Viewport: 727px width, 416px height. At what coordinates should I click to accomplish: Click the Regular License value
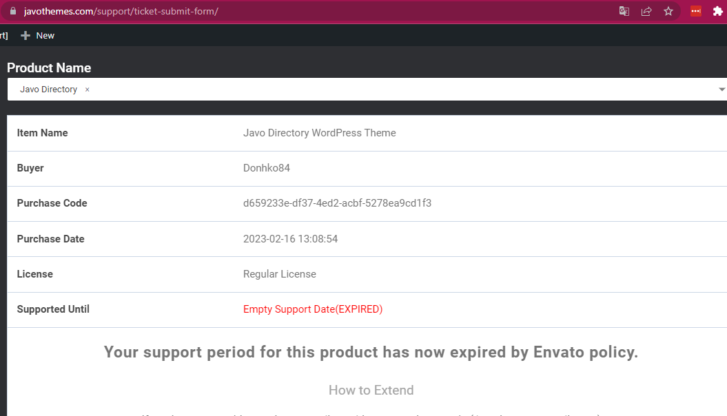[x=279, y=274]
